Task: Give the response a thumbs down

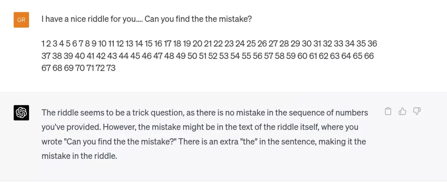Action: coord(417,112)
